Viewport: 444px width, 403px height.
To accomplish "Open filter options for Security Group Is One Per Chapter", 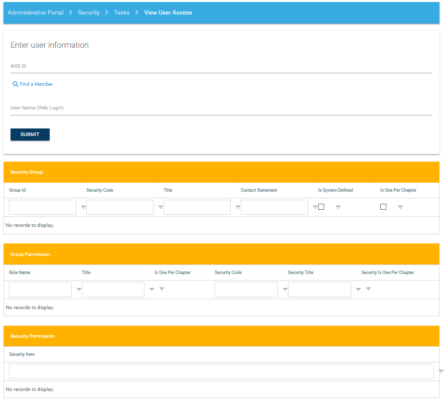I will [400, 207].
